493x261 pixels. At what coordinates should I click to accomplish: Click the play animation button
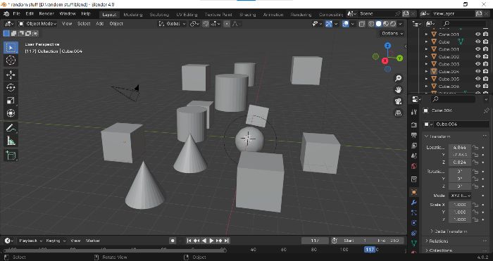[x=211, y=241]
